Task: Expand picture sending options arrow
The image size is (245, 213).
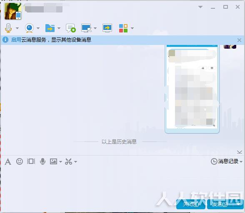Action: pos(61,162)
